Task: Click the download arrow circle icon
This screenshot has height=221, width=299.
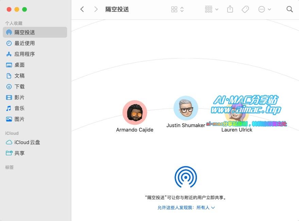Action: tap(9, 86)
